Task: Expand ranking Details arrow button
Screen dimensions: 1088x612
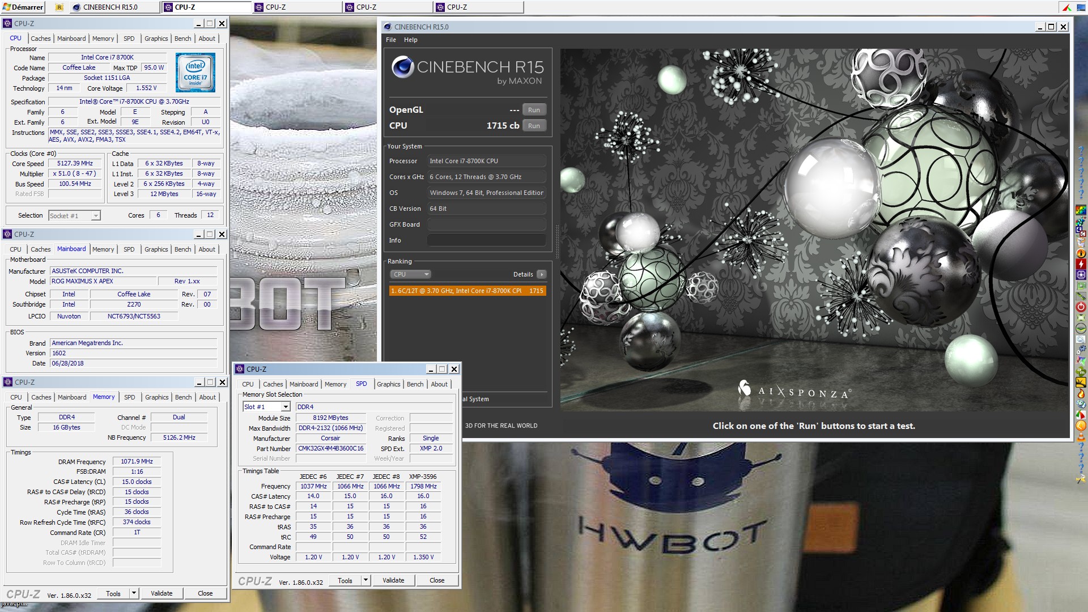Action: pyautogui.click(x=542, y=274)
